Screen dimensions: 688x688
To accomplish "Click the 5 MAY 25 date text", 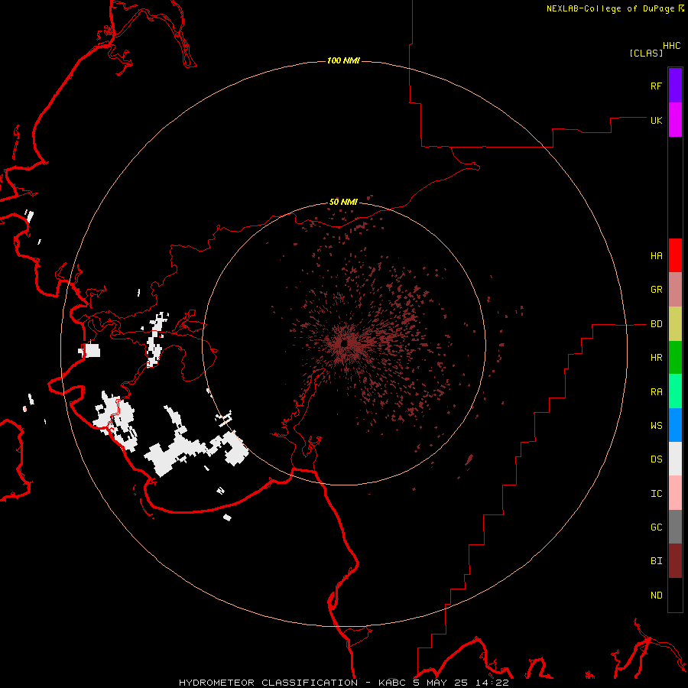I will pyautogui.click(x=440, y=683).
